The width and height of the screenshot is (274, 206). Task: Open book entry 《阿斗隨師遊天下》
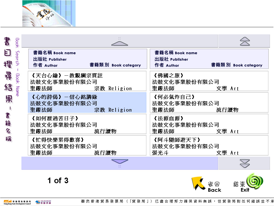point(209,145)
